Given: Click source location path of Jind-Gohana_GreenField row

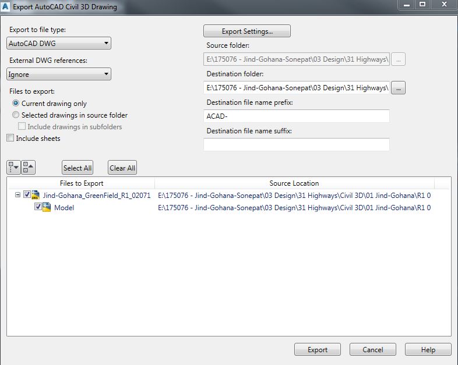Looking at the screenshot, I should 294,195.
